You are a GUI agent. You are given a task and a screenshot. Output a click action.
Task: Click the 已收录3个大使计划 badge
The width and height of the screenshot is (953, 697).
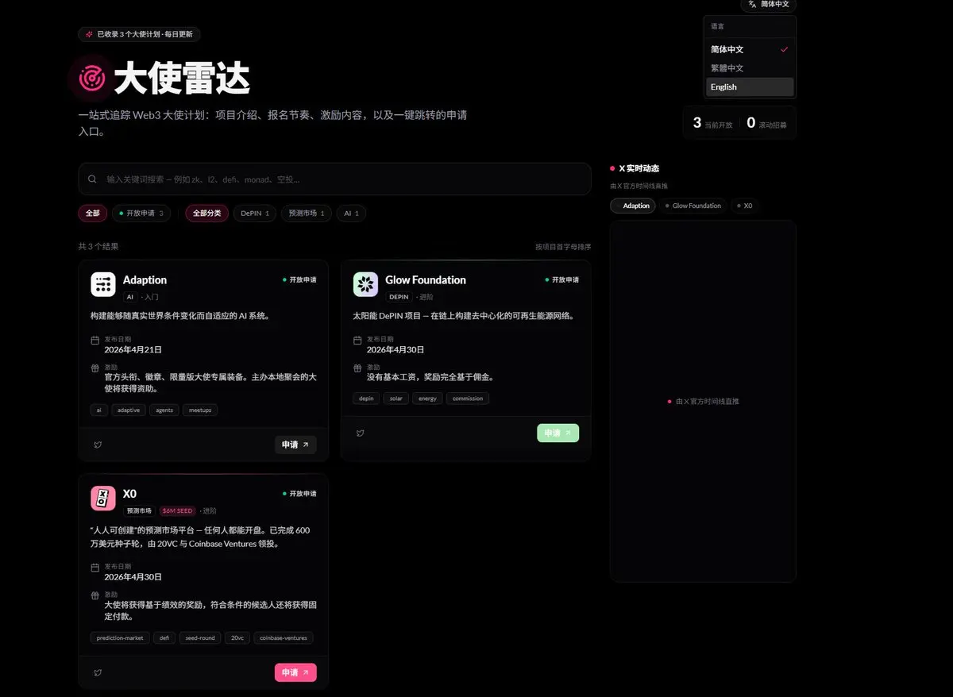(139, 34)
